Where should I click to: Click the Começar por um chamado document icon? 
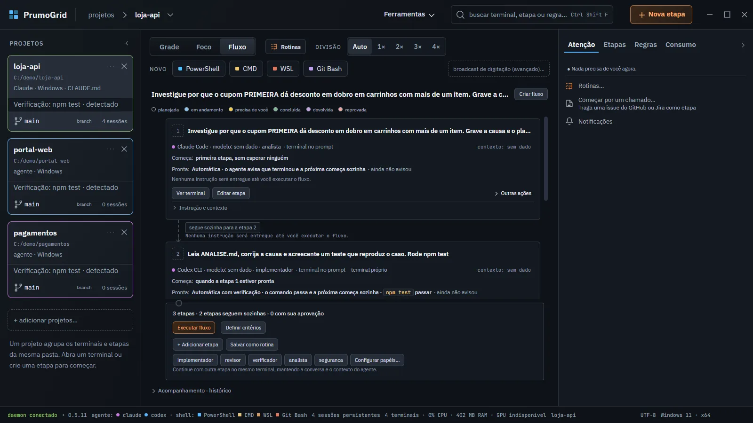569,103
